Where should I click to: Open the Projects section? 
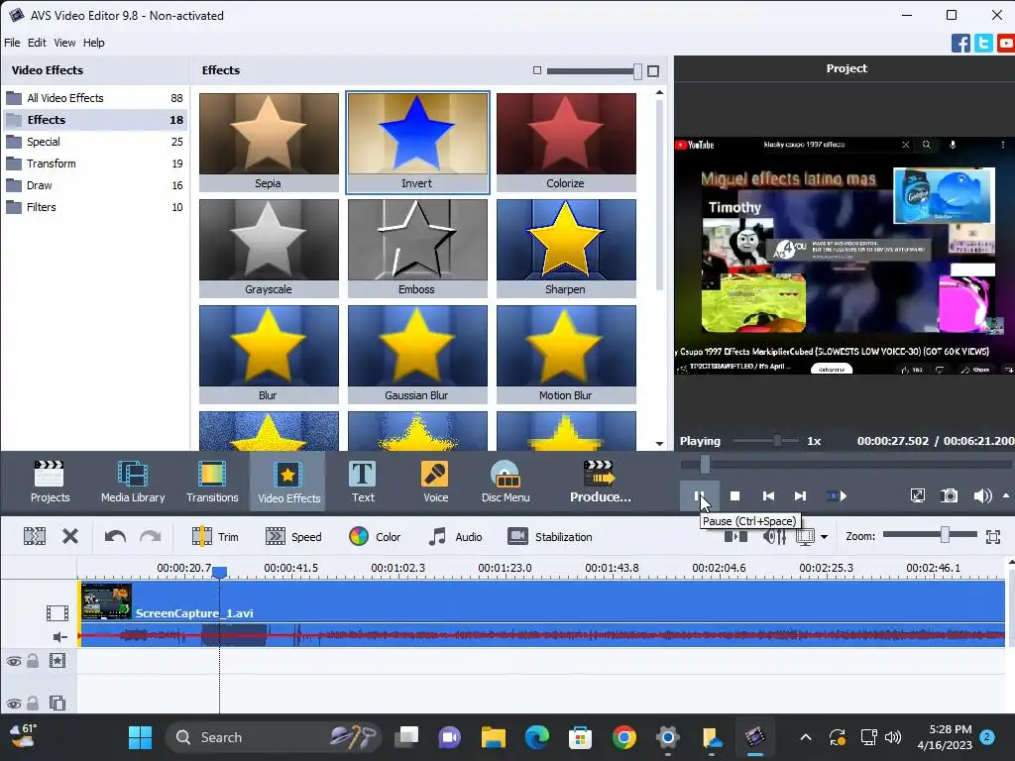click(50, 482)
